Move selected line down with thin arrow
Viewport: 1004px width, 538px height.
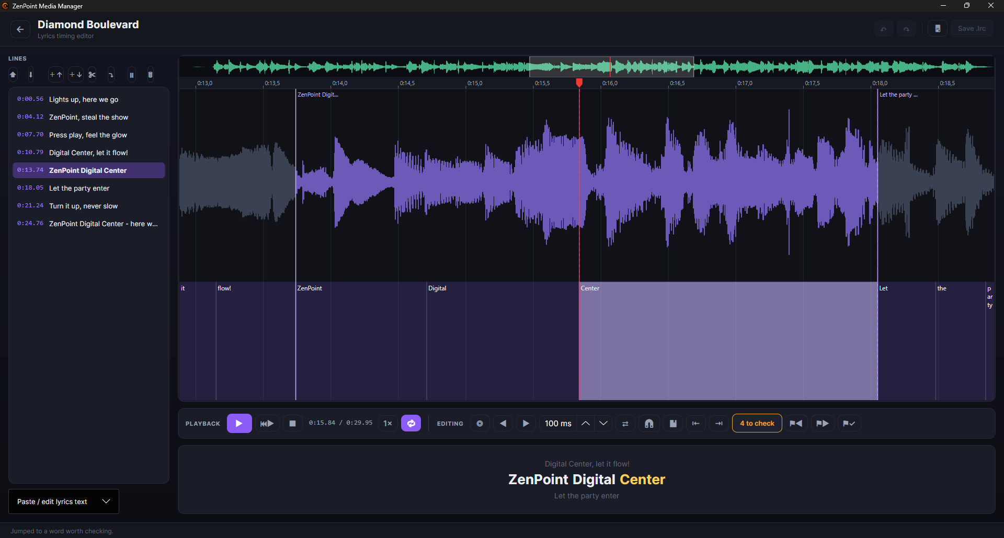[x=31, y=75]
